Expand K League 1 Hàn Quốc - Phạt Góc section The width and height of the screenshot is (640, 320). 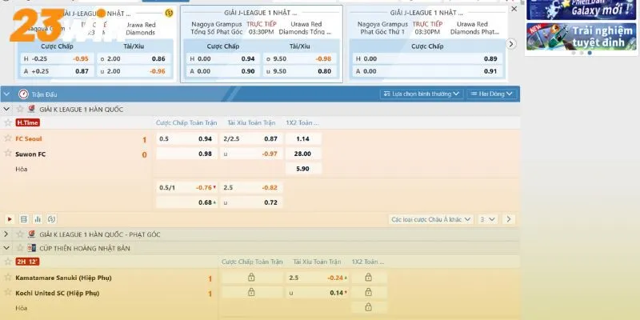(7, 234)
